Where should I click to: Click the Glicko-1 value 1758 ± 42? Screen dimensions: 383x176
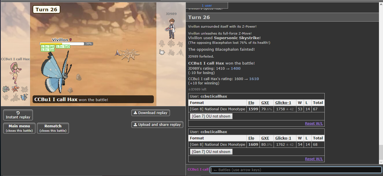pos(285,109)
